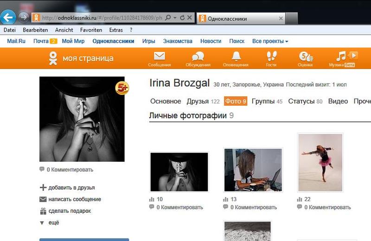Click the Личные фотографии heading

point(188,115)
